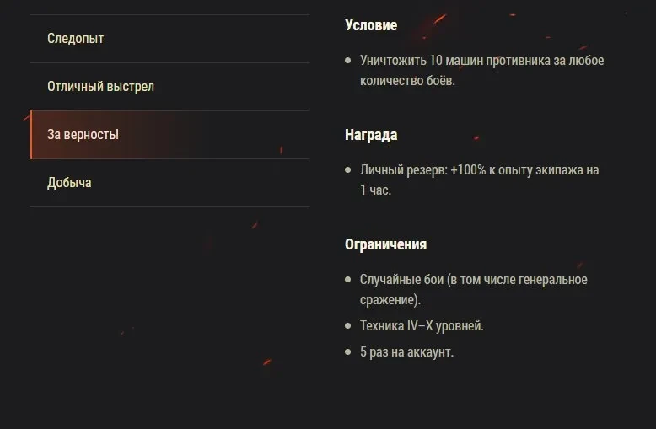The width and height of the screenshot is (656, 429).
Task: Click the «Ограничения» section heading
Action: 385,244
